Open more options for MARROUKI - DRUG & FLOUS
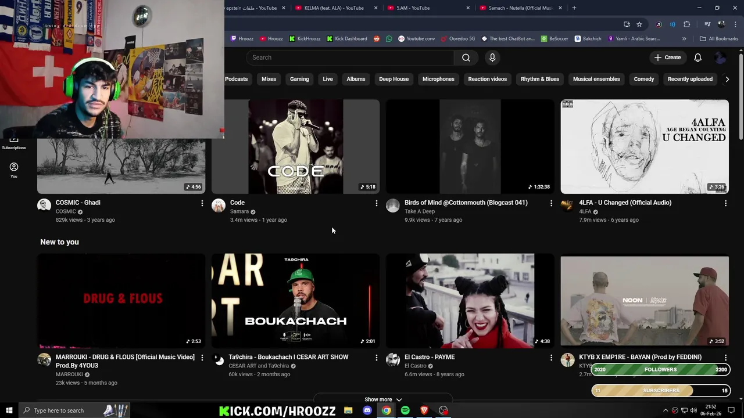This screenshot has width=744, height=418. click(x=202, y=358)
